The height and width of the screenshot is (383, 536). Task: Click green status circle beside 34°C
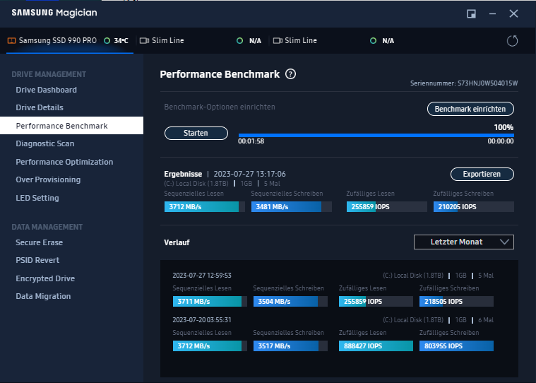click(107, 41)
